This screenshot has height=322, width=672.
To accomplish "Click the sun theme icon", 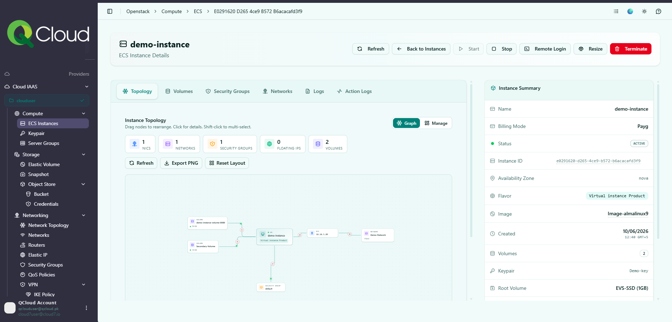I will pyautogui.click(x=644, y=11).
